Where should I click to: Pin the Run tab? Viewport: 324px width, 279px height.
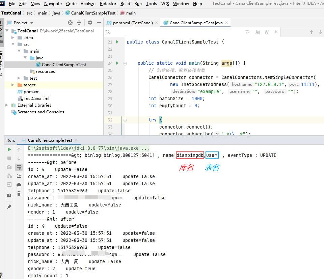click(9, 207)
